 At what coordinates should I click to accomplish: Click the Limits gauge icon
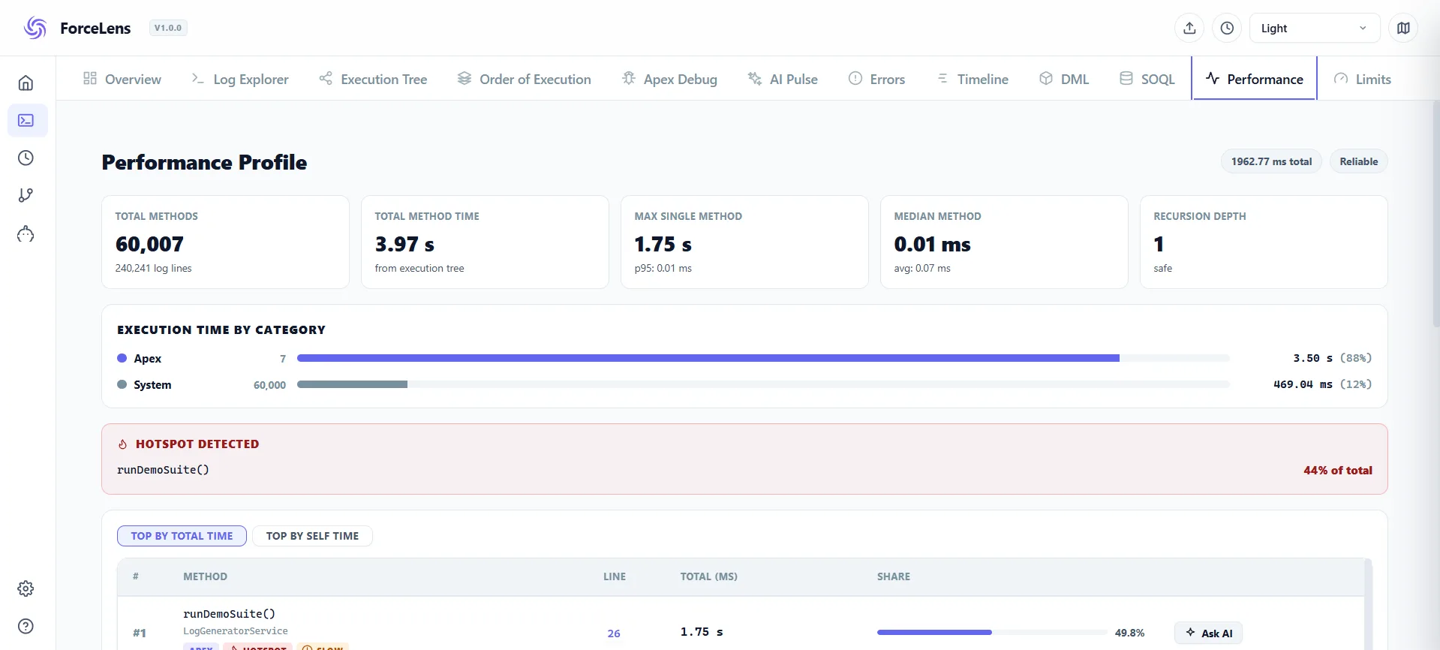[x=1341, y=78]
